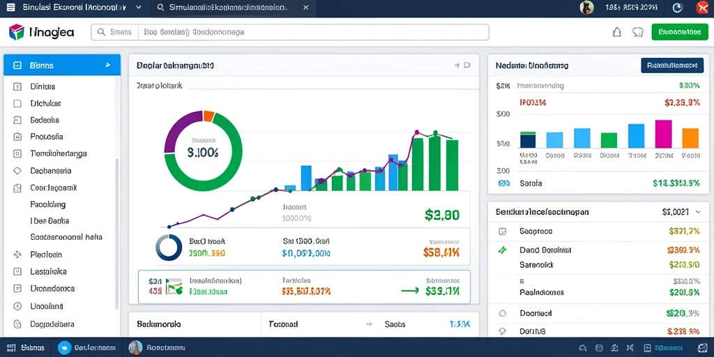Select the Protoosfia sidebar item

tap(47, 137)
